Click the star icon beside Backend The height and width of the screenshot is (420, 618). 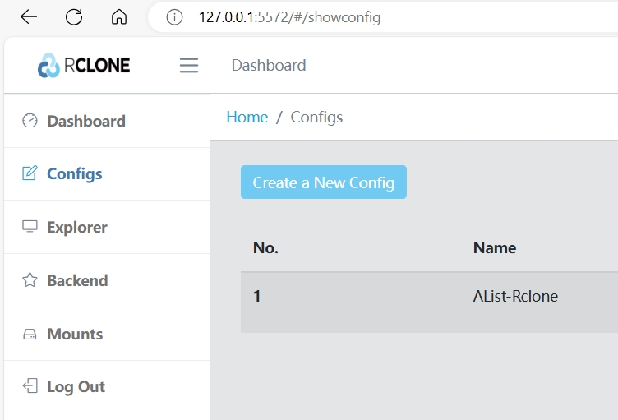[x=30, y=280]
